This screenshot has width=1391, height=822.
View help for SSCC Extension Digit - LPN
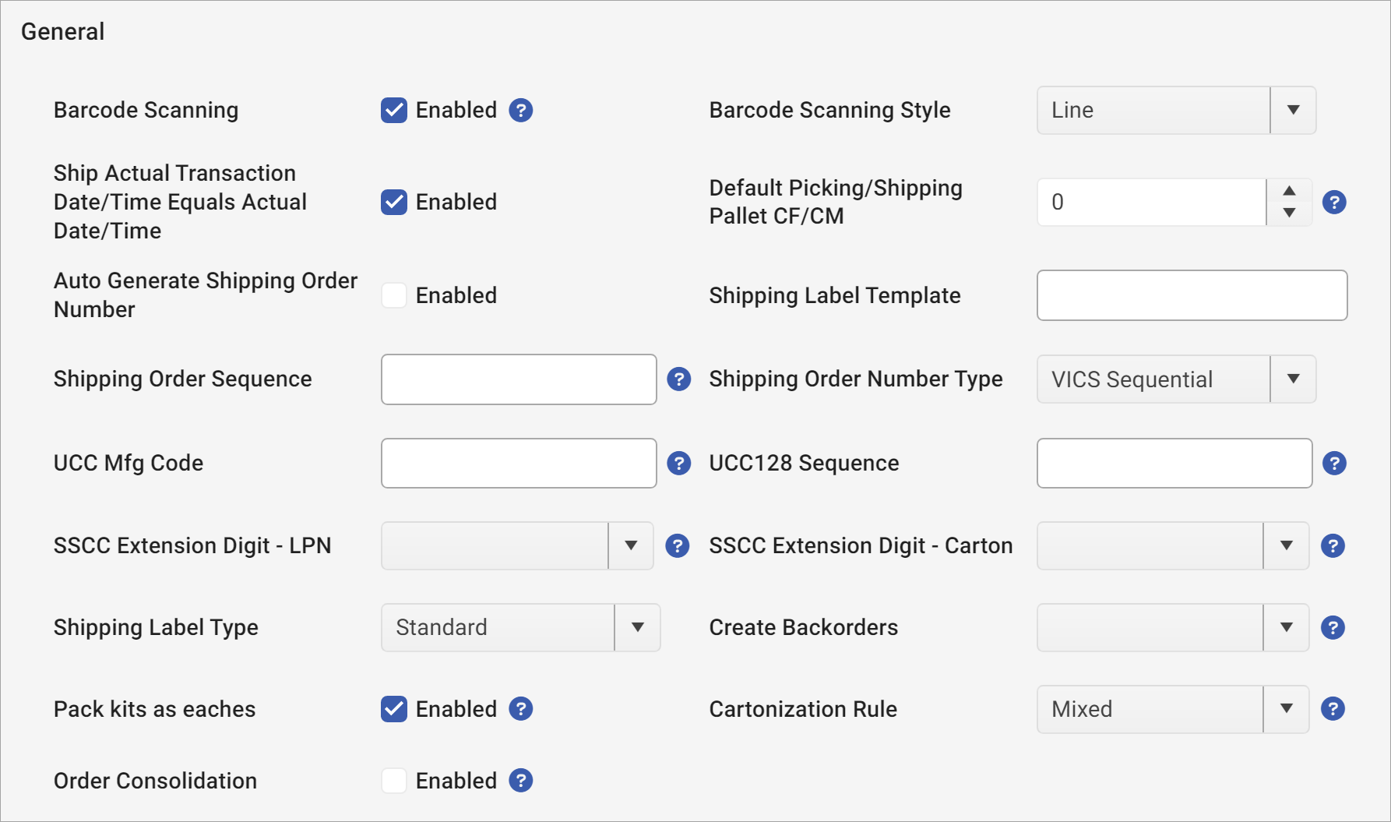coord(678,546)
